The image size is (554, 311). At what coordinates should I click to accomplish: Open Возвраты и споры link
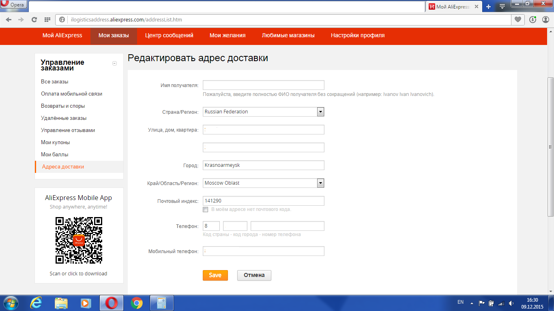pos(63,106)
